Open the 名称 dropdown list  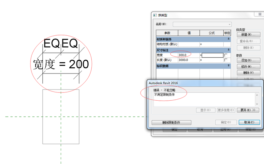pyautogui.click(x=229, y=24)
